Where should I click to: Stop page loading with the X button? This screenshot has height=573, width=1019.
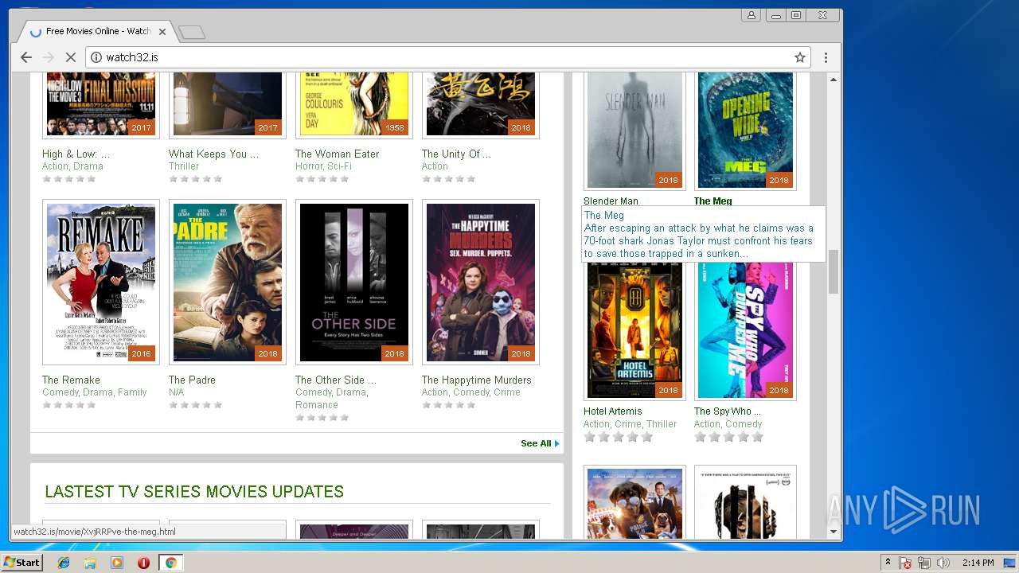(70, 57)
